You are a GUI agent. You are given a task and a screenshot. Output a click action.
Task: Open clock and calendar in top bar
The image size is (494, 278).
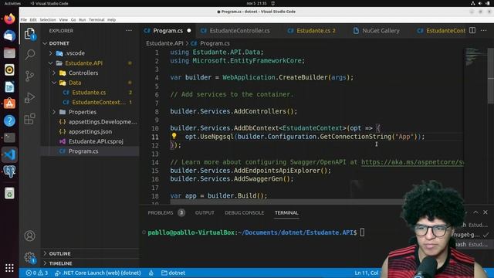pyautogui.click(x=256, y=3)
